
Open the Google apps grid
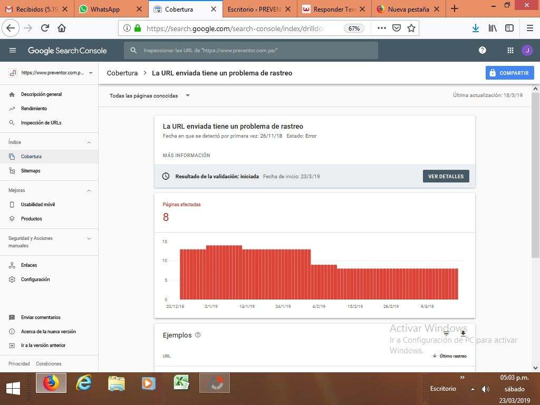pyautogui.click(x=510, y=50)
